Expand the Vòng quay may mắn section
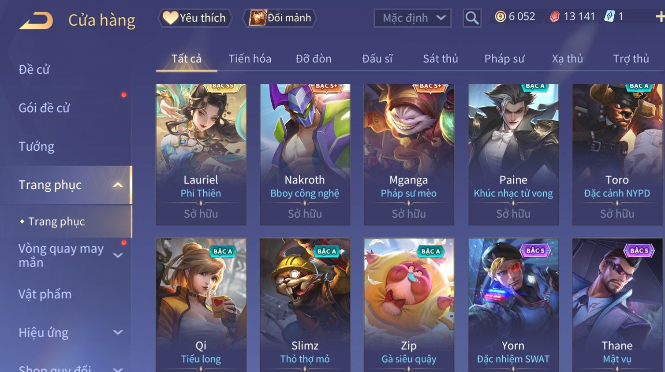 (x=118, y=255)
